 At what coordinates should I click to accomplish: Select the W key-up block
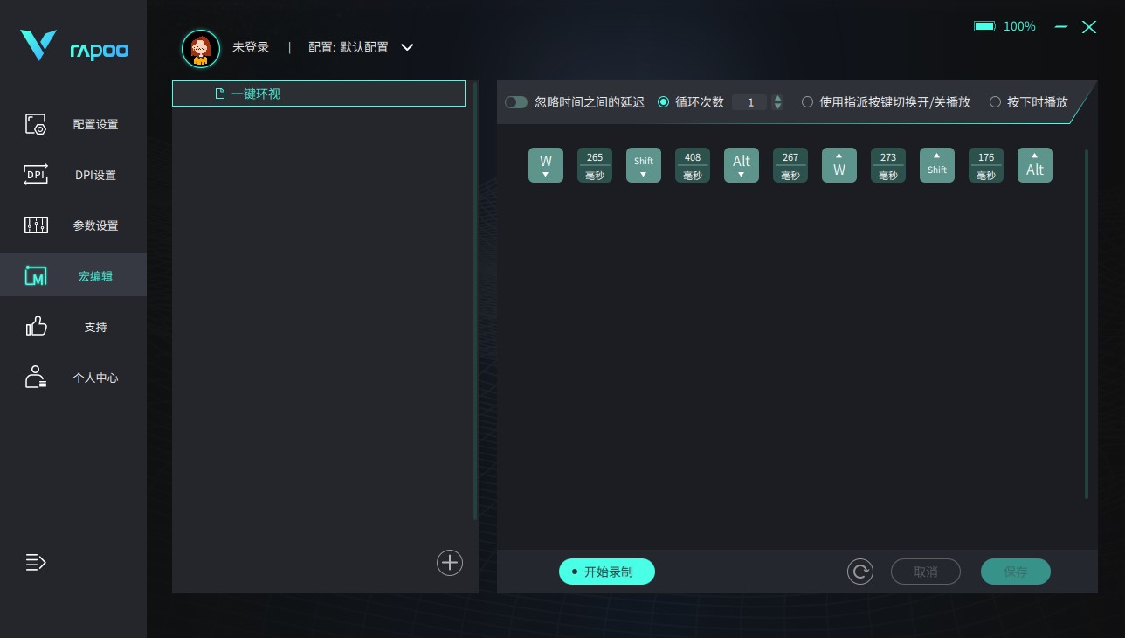(839, 165)
